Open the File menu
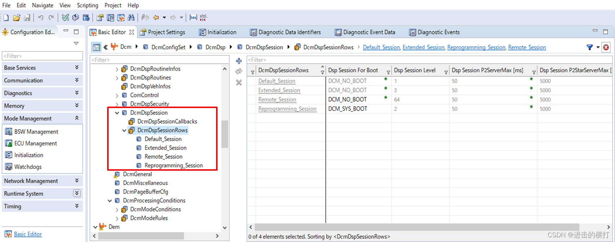 (x=6, y=5)
